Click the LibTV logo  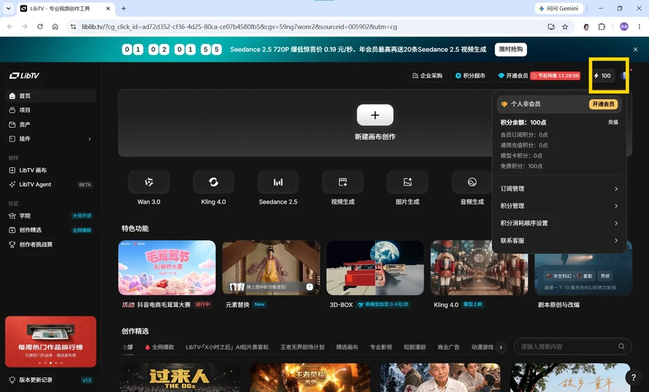24,75
